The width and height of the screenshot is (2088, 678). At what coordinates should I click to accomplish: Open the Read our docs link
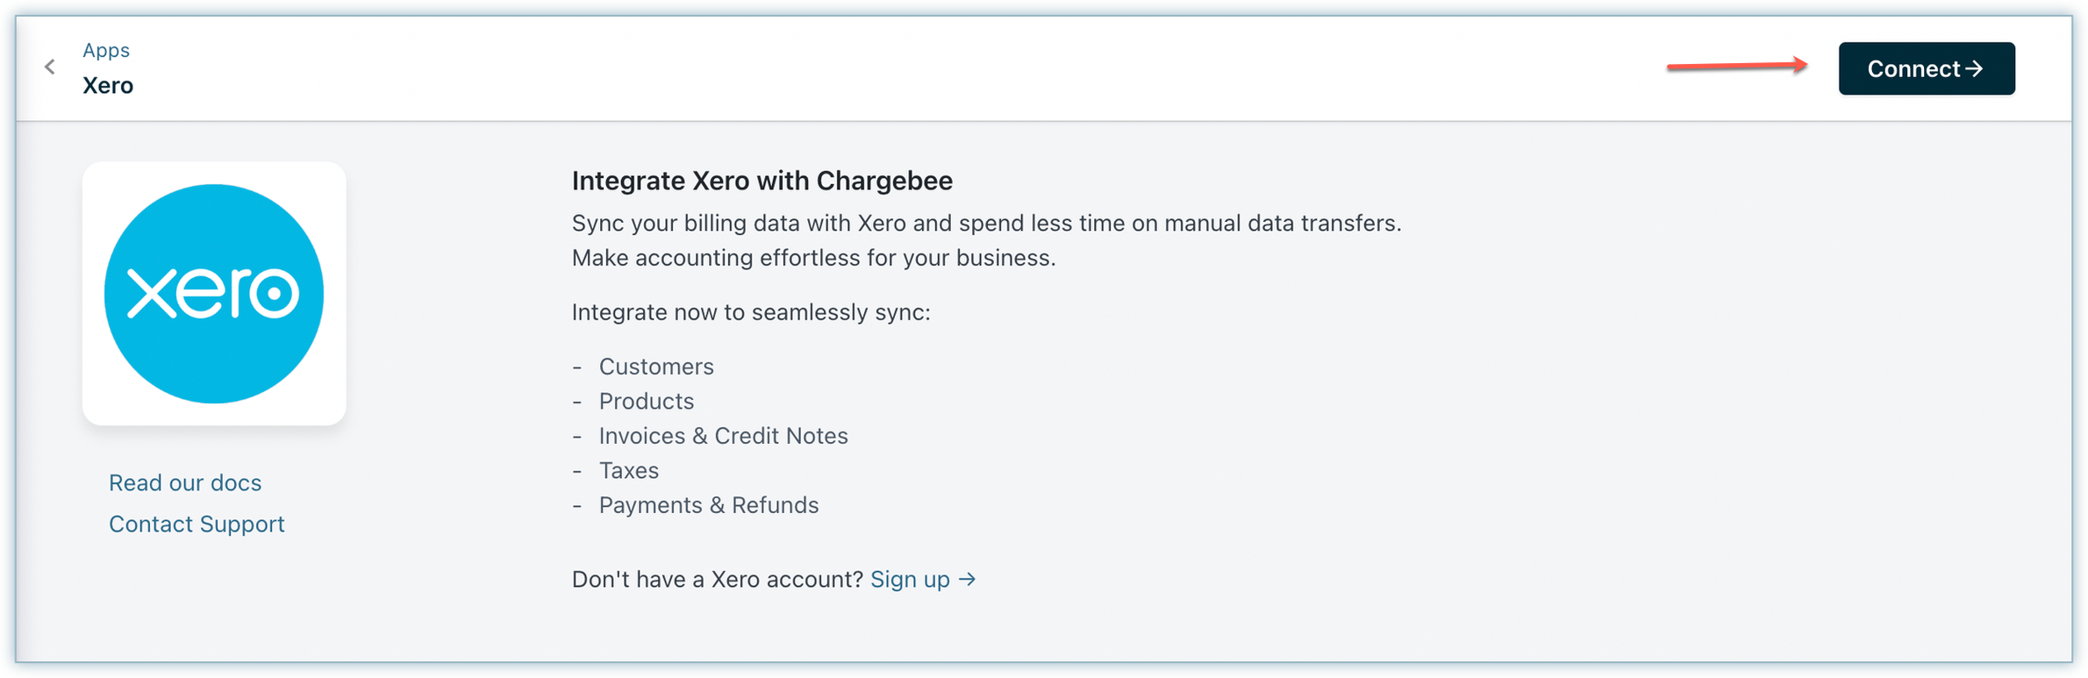tap(185, 482)
